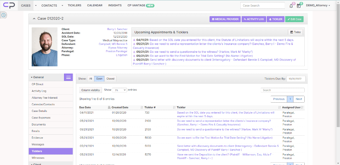Open Emails in sidebar
340x165 pixels.
[x=51, y=131]
